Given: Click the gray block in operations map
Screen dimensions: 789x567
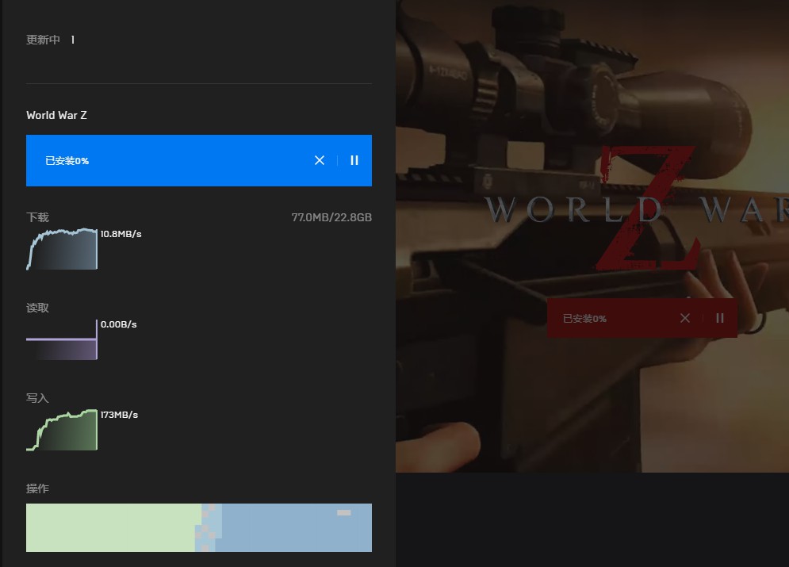Looking at the screenshot, I should pos(343,513).
